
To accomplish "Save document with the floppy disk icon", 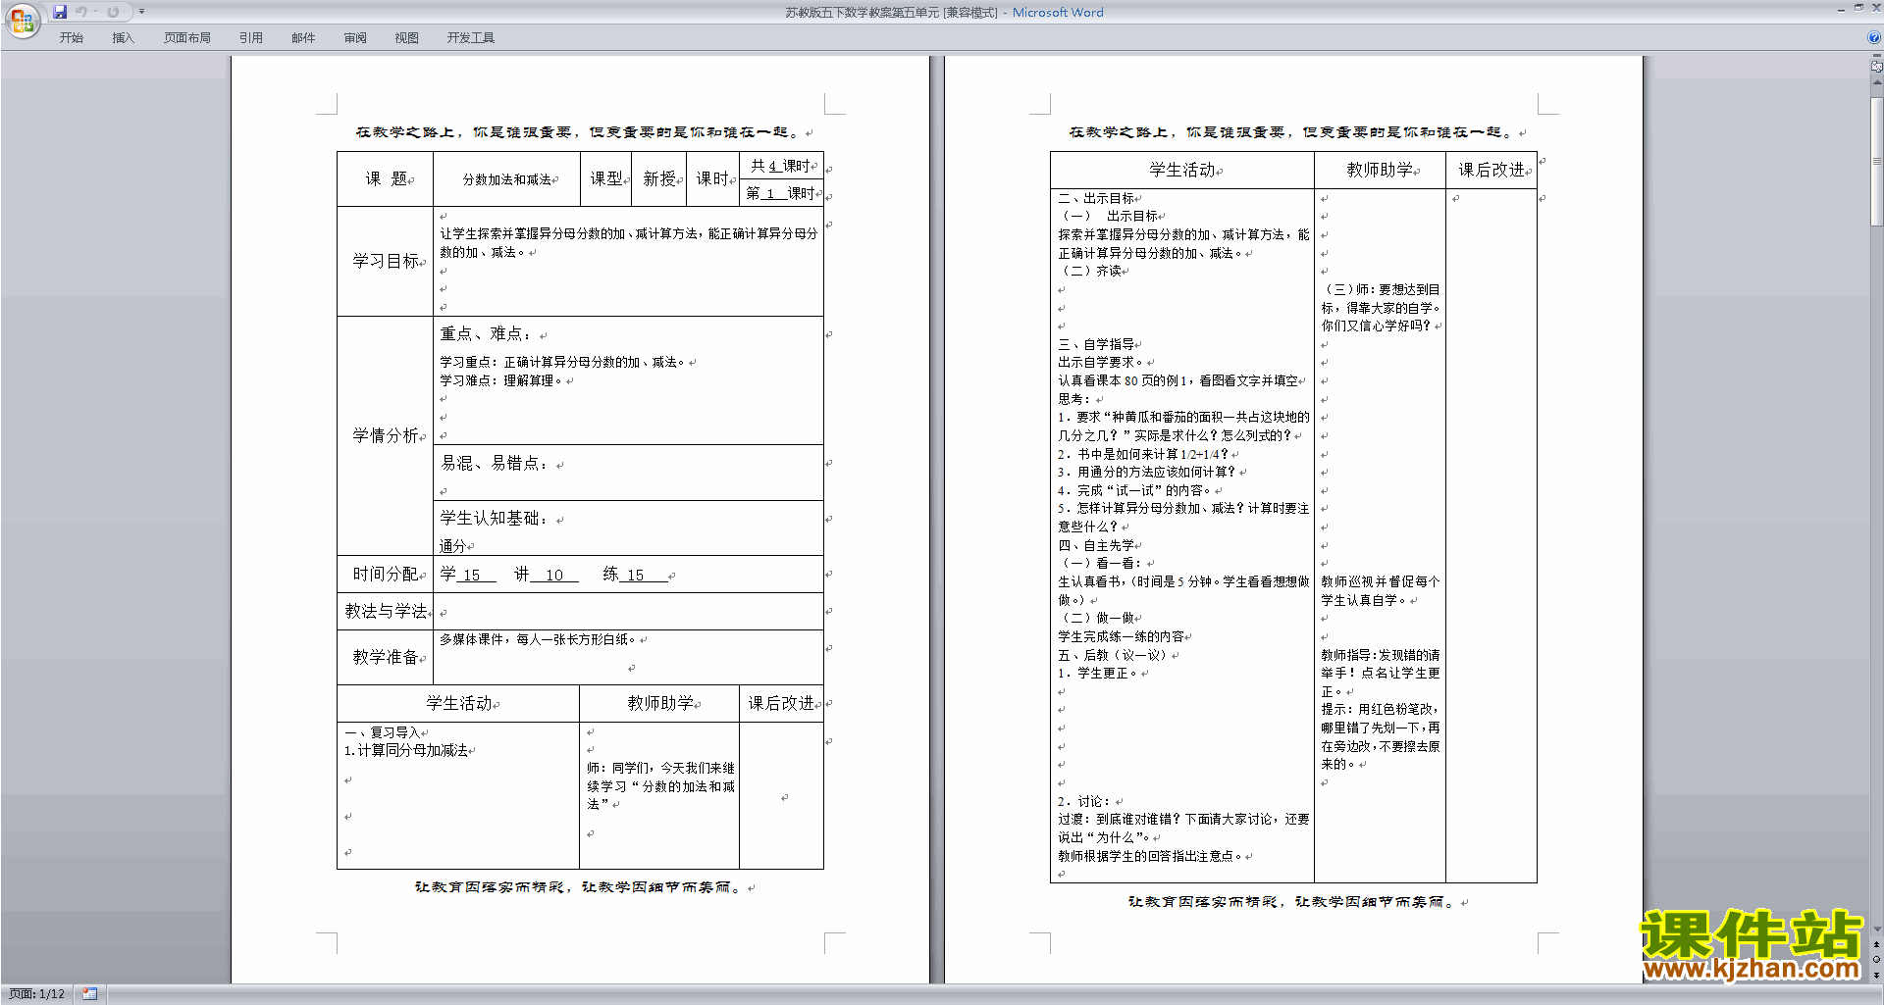I will [x=60, y=12].
